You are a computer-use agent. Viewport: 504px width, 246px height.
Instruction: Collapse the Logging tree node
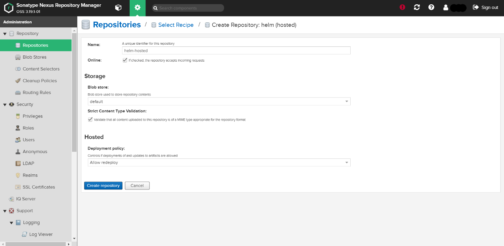[x=11, y=222]
